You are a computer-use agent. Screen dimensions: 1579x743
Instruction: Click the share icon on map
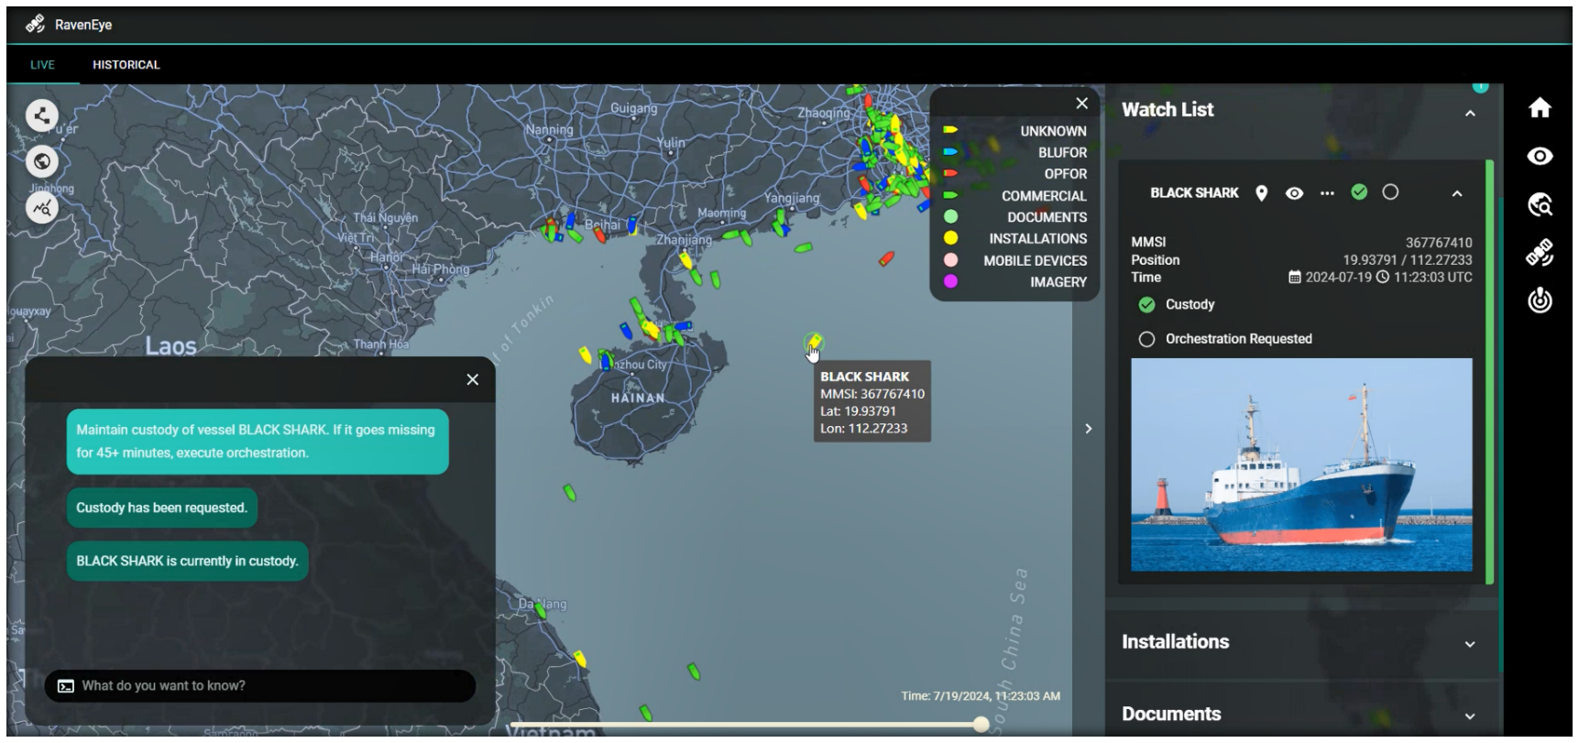(41, 115)
